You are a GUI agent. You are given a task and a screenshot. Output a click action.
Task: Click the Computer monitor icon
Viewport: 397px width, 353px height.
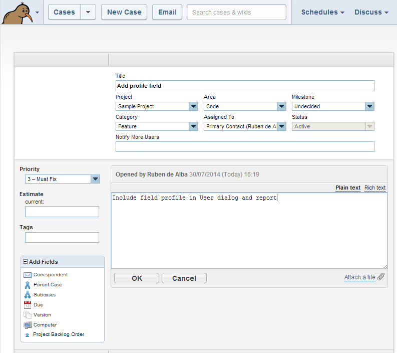point(28,325)
